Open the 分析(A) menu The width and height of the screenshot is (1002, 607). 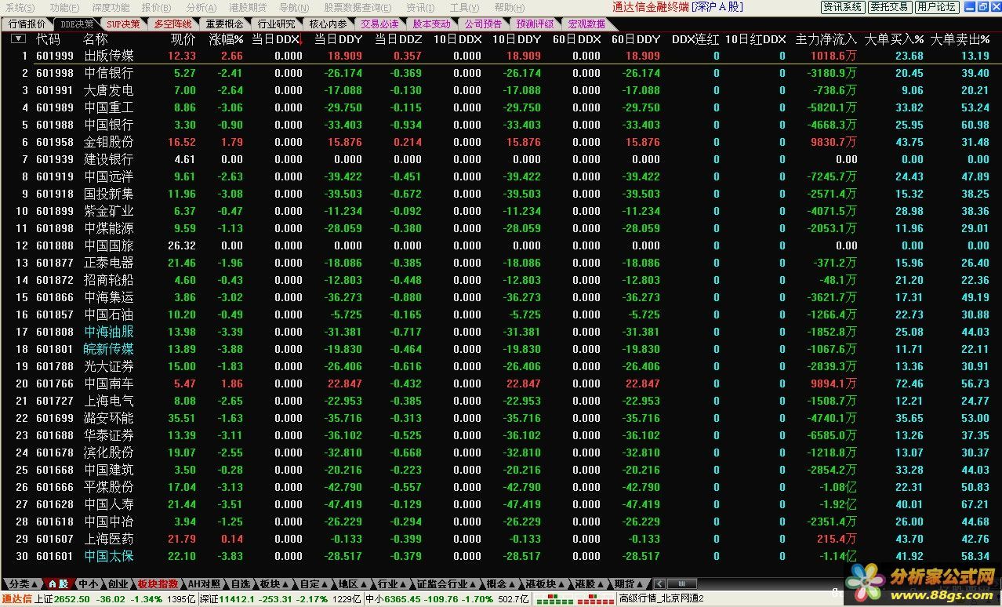pos(201,7)
